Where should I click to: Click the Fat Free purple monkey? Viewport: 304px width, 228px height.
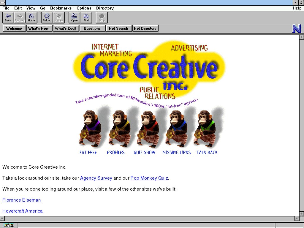(89, 128)
